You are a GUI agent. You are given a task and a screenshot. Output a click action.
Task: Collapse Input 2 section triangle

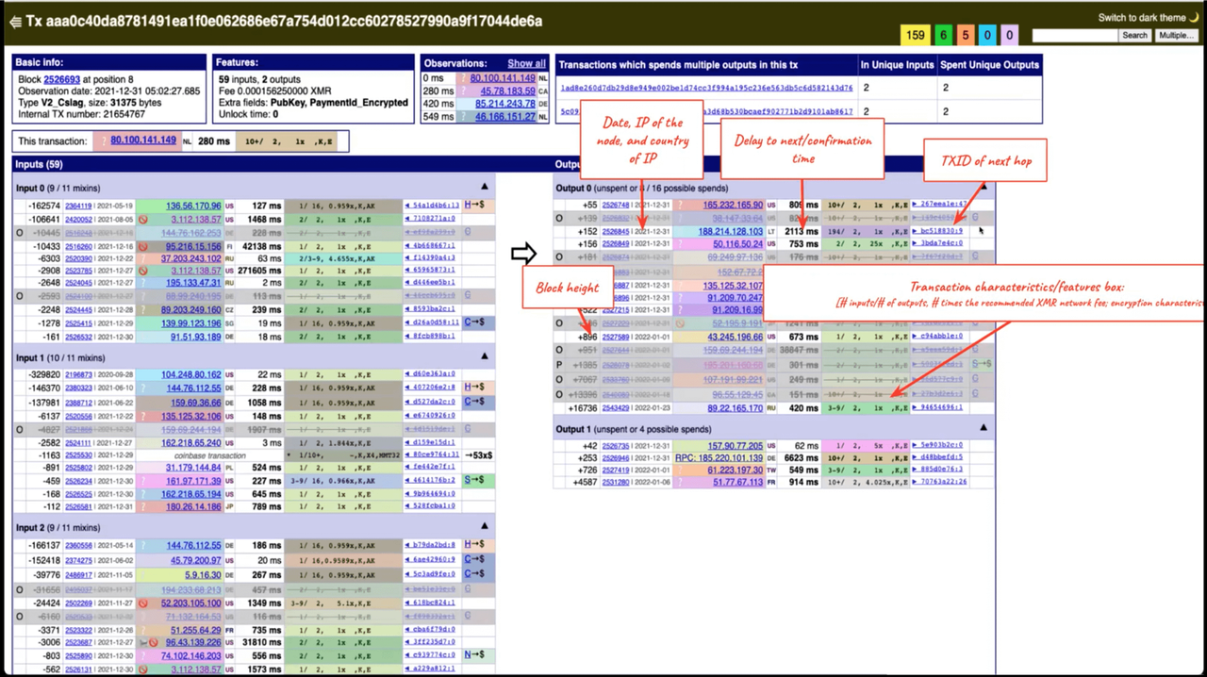pos(486,527)
